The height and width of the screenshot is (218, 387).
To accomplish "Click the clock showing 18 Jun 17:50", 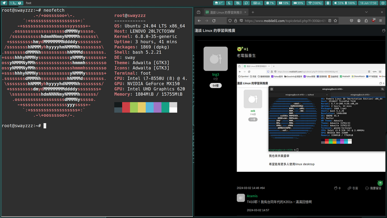I will pos(368,3).
